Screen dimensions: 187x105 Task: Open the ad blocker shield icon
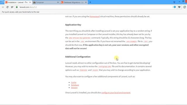click(175, 7)
